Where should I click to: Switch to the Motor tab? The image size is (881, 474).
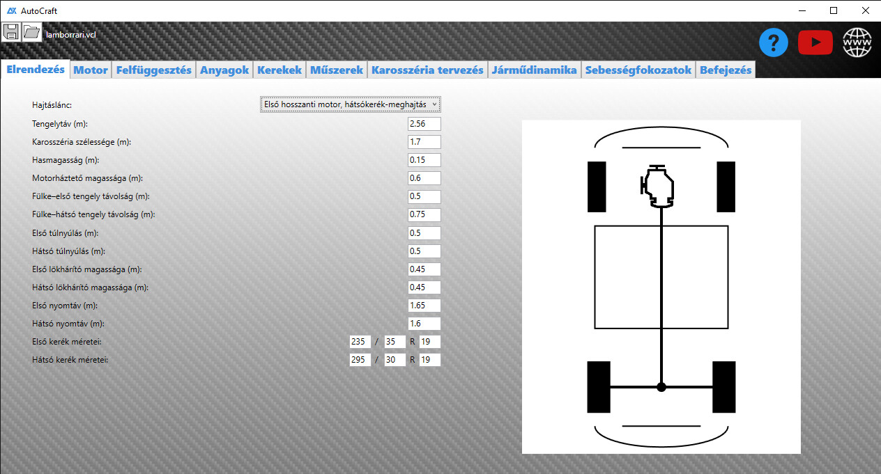[x=91, y=70]
